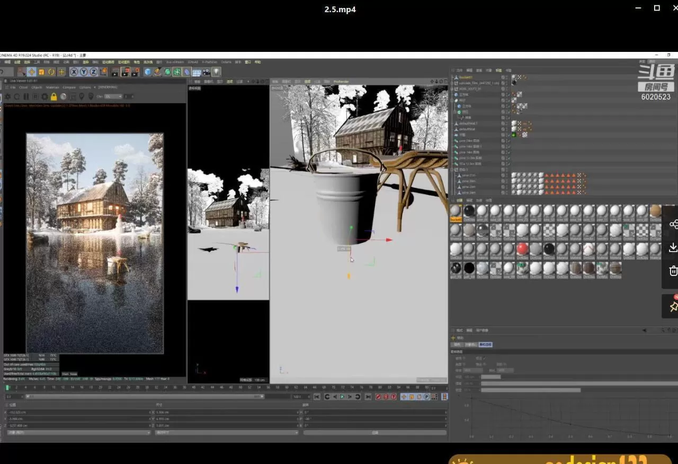Open the Octane menu in main menu bar
This screenshot has height=464, width=678.
(x=226, y=62)
